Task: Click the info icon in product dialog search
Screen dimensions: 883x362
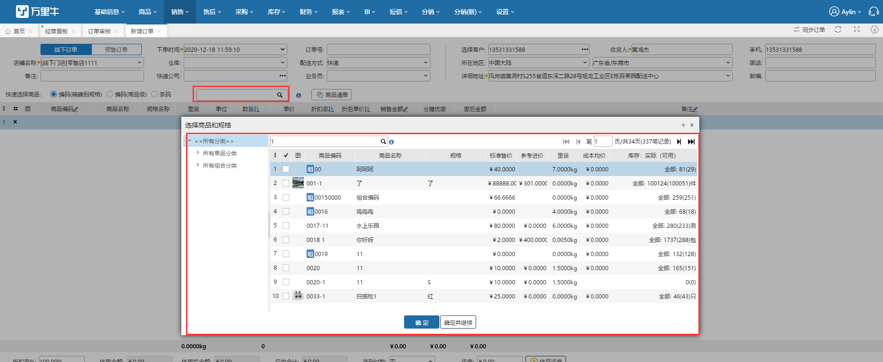Action: [x=392, y=142]
